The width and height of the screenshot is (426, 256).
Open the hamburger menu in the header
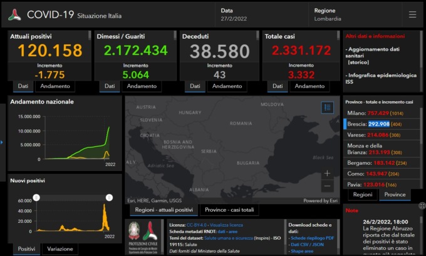tap(412, 14)
